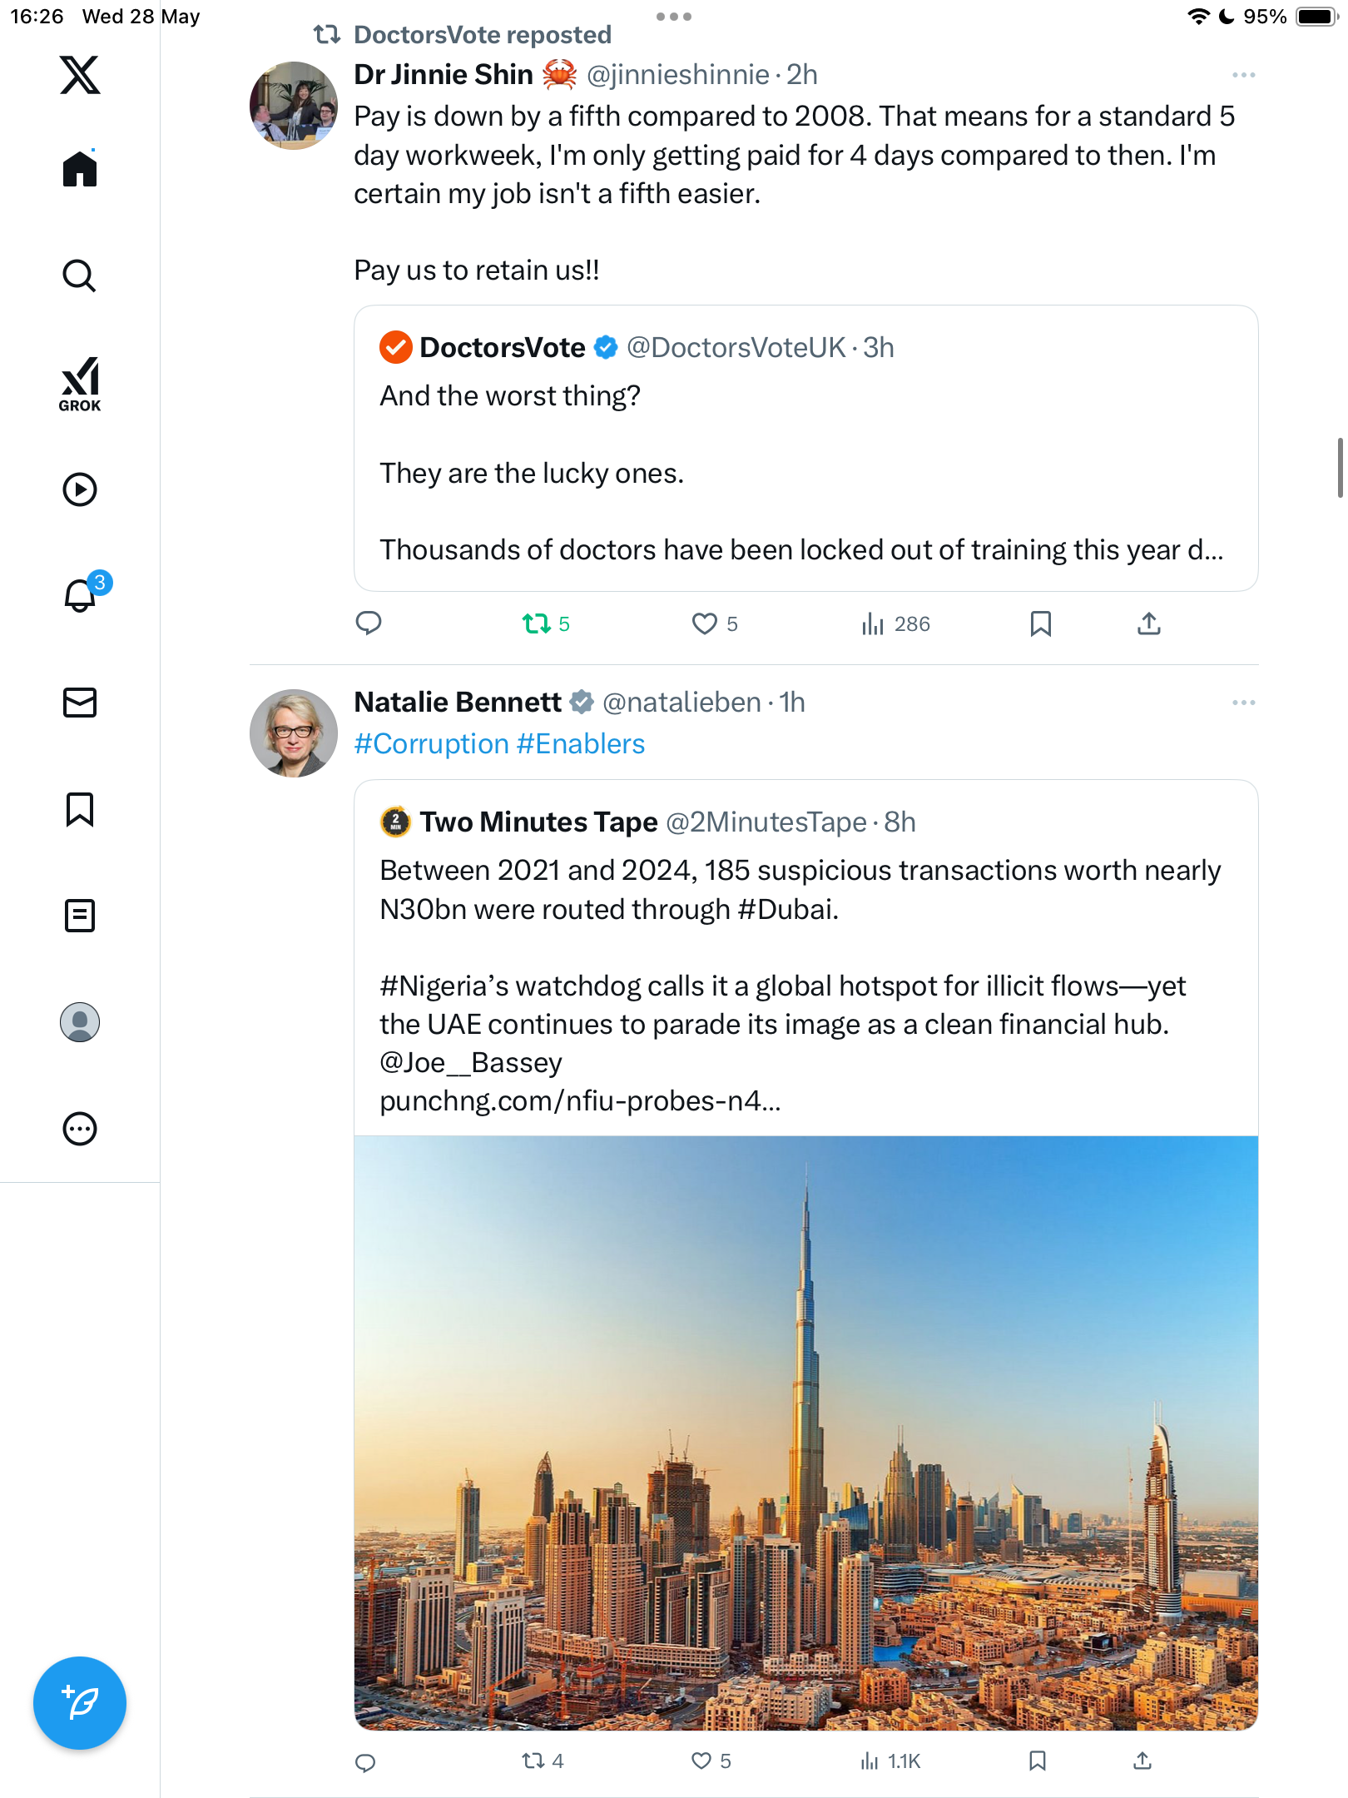The height and width of the screenshot is (1798, 1348).
Task: Open Profile avatar in sidebar
Action: pyautogui.click(x=80, y=1022)
